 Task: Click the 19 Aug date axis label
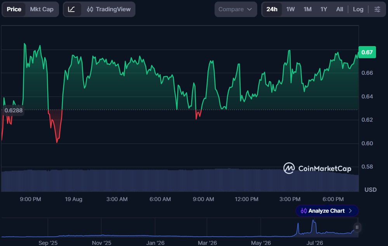[x=73, y=199]
